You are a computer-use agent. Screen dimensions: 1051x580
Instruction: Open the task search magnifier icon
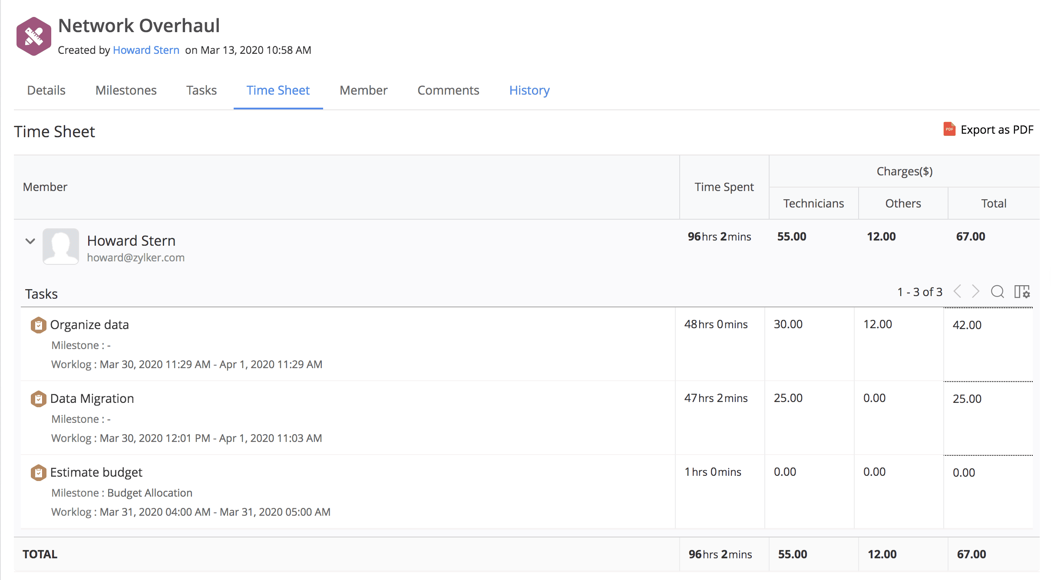tap(997, 291)
